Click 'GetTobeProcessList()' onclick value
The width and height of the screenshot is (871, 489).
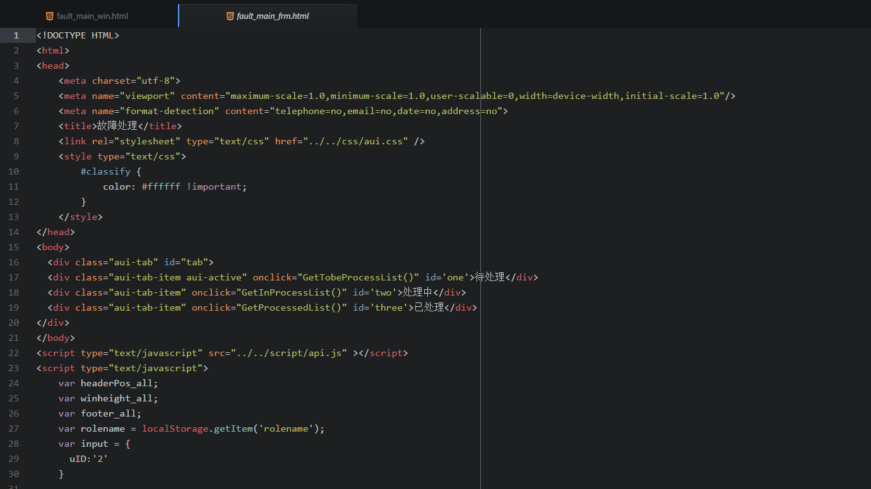(358, 277)
